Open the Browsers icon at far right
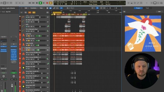 tap(161, 3)
